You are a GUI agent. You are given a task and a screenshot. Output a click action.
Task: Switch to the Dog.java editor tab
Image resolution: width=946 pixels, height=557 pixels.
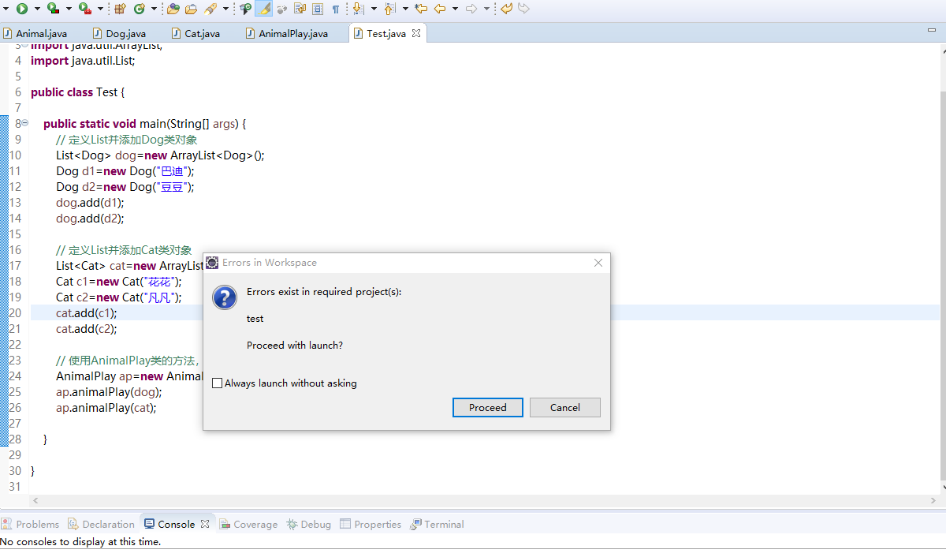coord(119,33)
